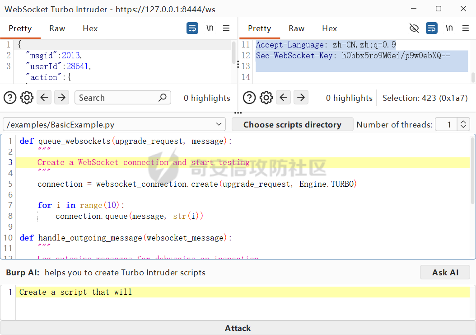Go to next search match in right panel

coord(301,98)
